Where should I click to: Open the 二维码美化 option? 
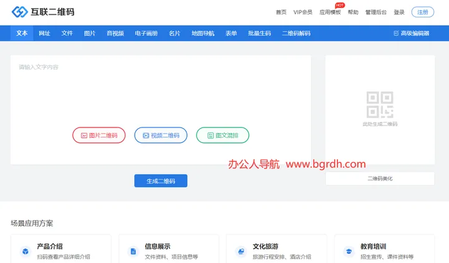(380, 178)
